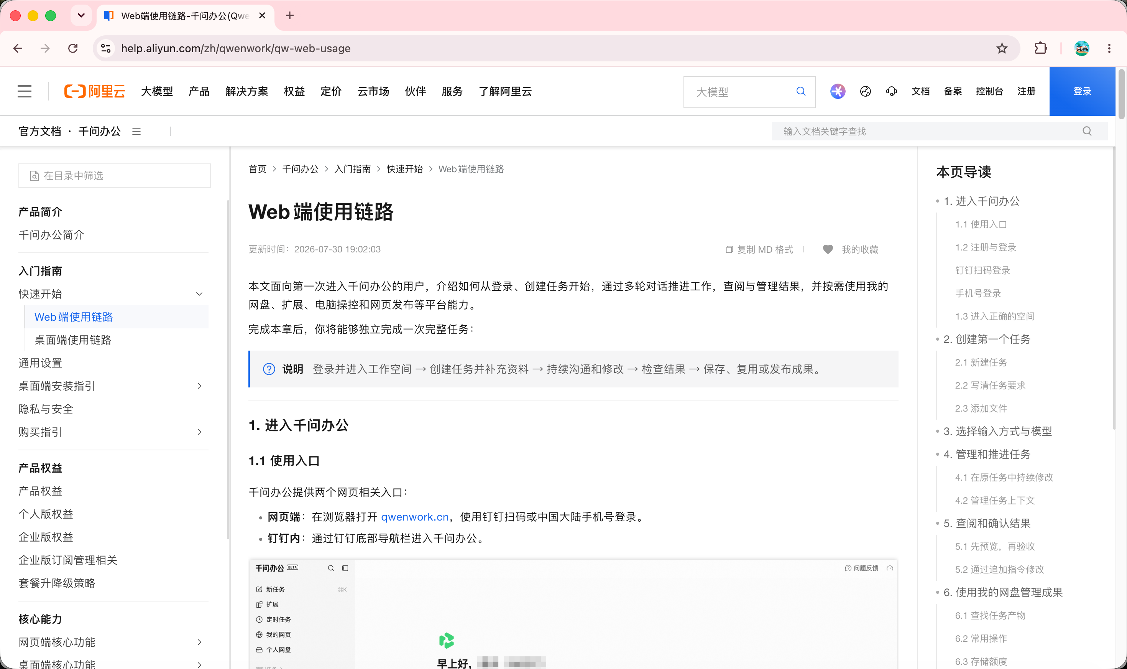Viewport: 1127px width, 669px height.
Task: Open the 产品 top navigation menu
Action: click(199, 92)
